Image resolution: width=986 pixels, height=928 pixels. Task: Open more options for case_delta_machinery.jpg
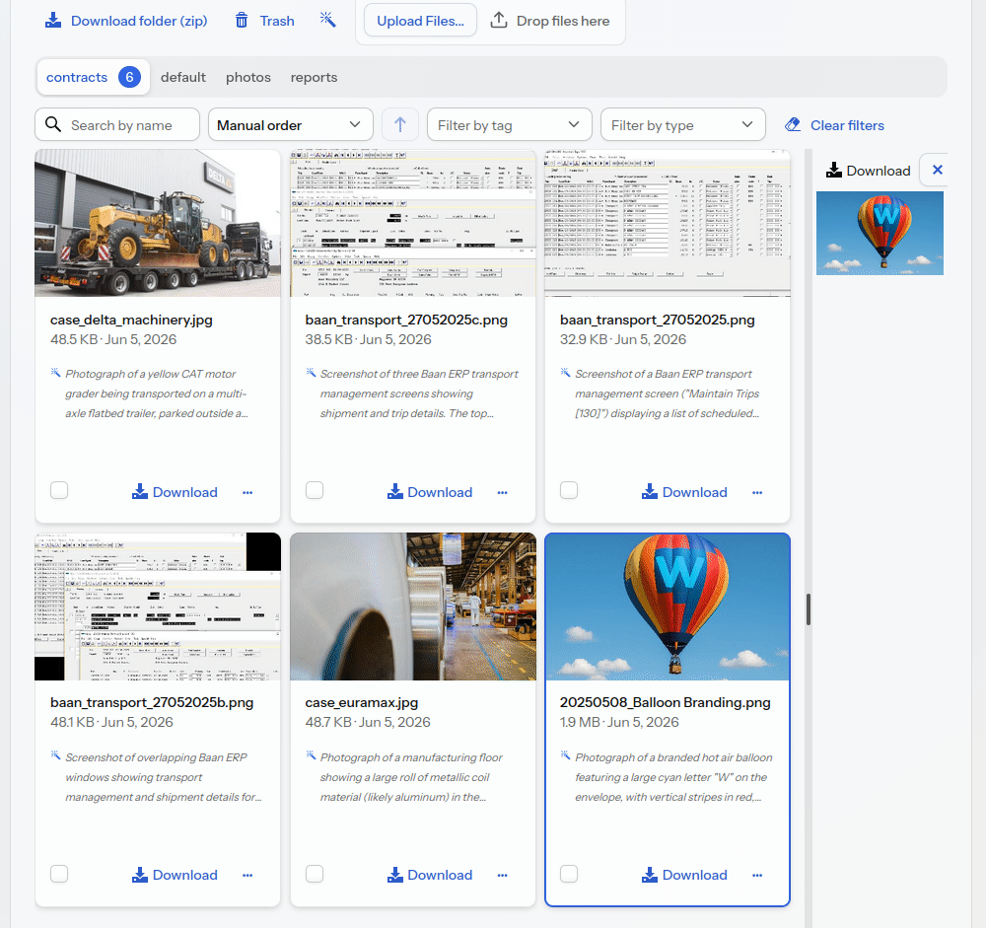247,493
